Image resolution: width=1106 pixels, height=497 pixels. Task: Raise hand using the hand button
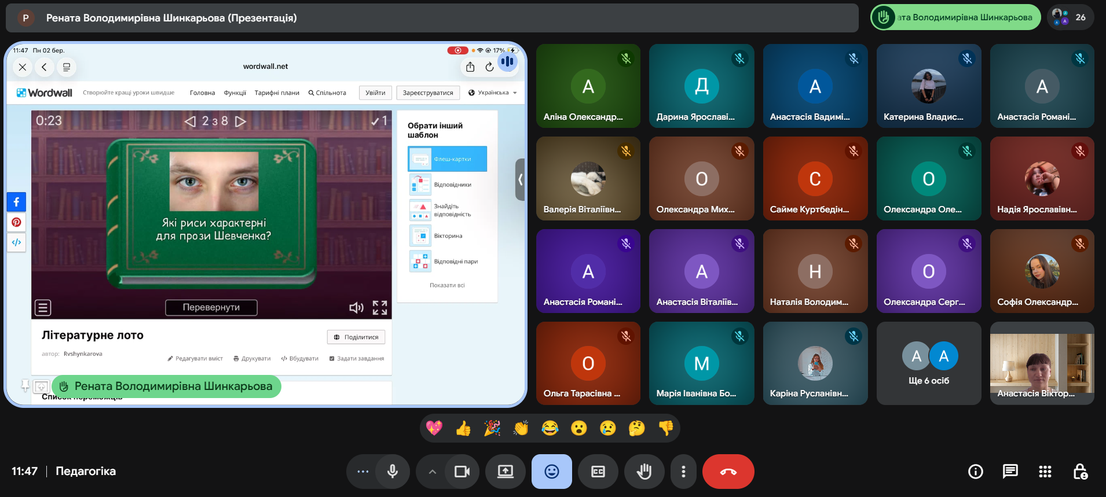click(x=644, y=472)
